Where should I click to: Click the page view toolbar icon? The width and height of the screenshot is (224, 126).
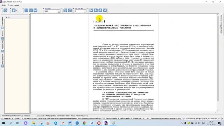(14, 10)
